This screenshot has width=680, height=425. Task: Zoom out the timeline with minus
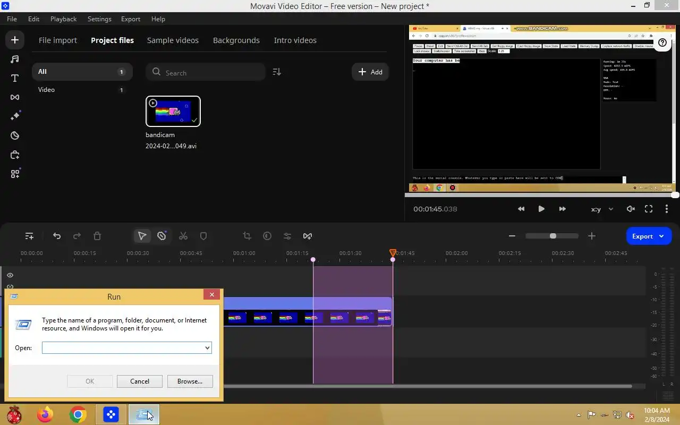click(512, 236)
